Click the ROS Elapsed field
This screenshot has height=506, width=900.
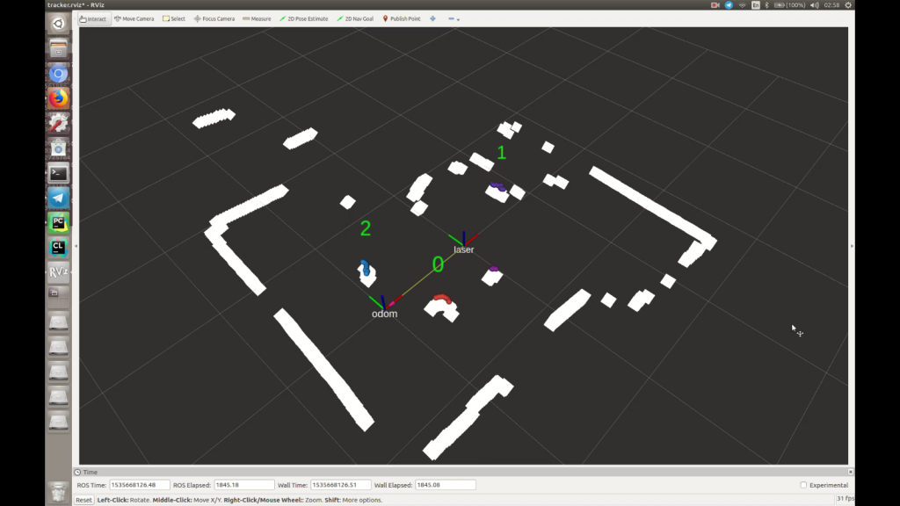(x=244, y=485)
